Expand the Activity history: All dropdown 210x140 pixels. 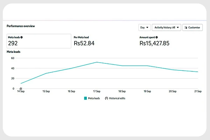166,27
